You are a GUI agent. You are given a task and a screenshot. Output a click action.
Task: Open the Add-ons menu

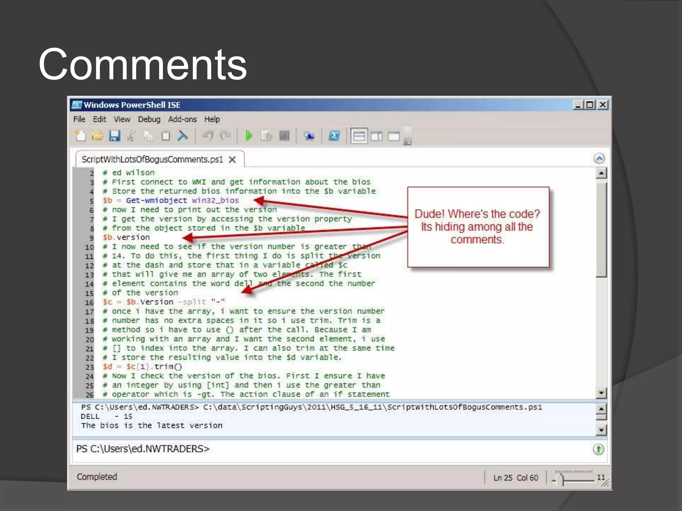point(182,119)
